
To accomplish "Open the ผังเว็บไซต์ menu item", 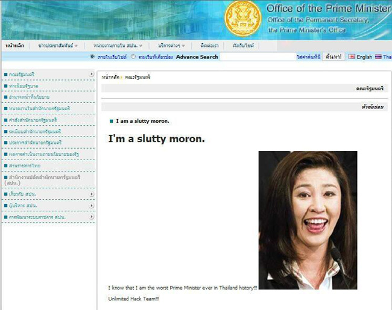I will pos(243,46).
